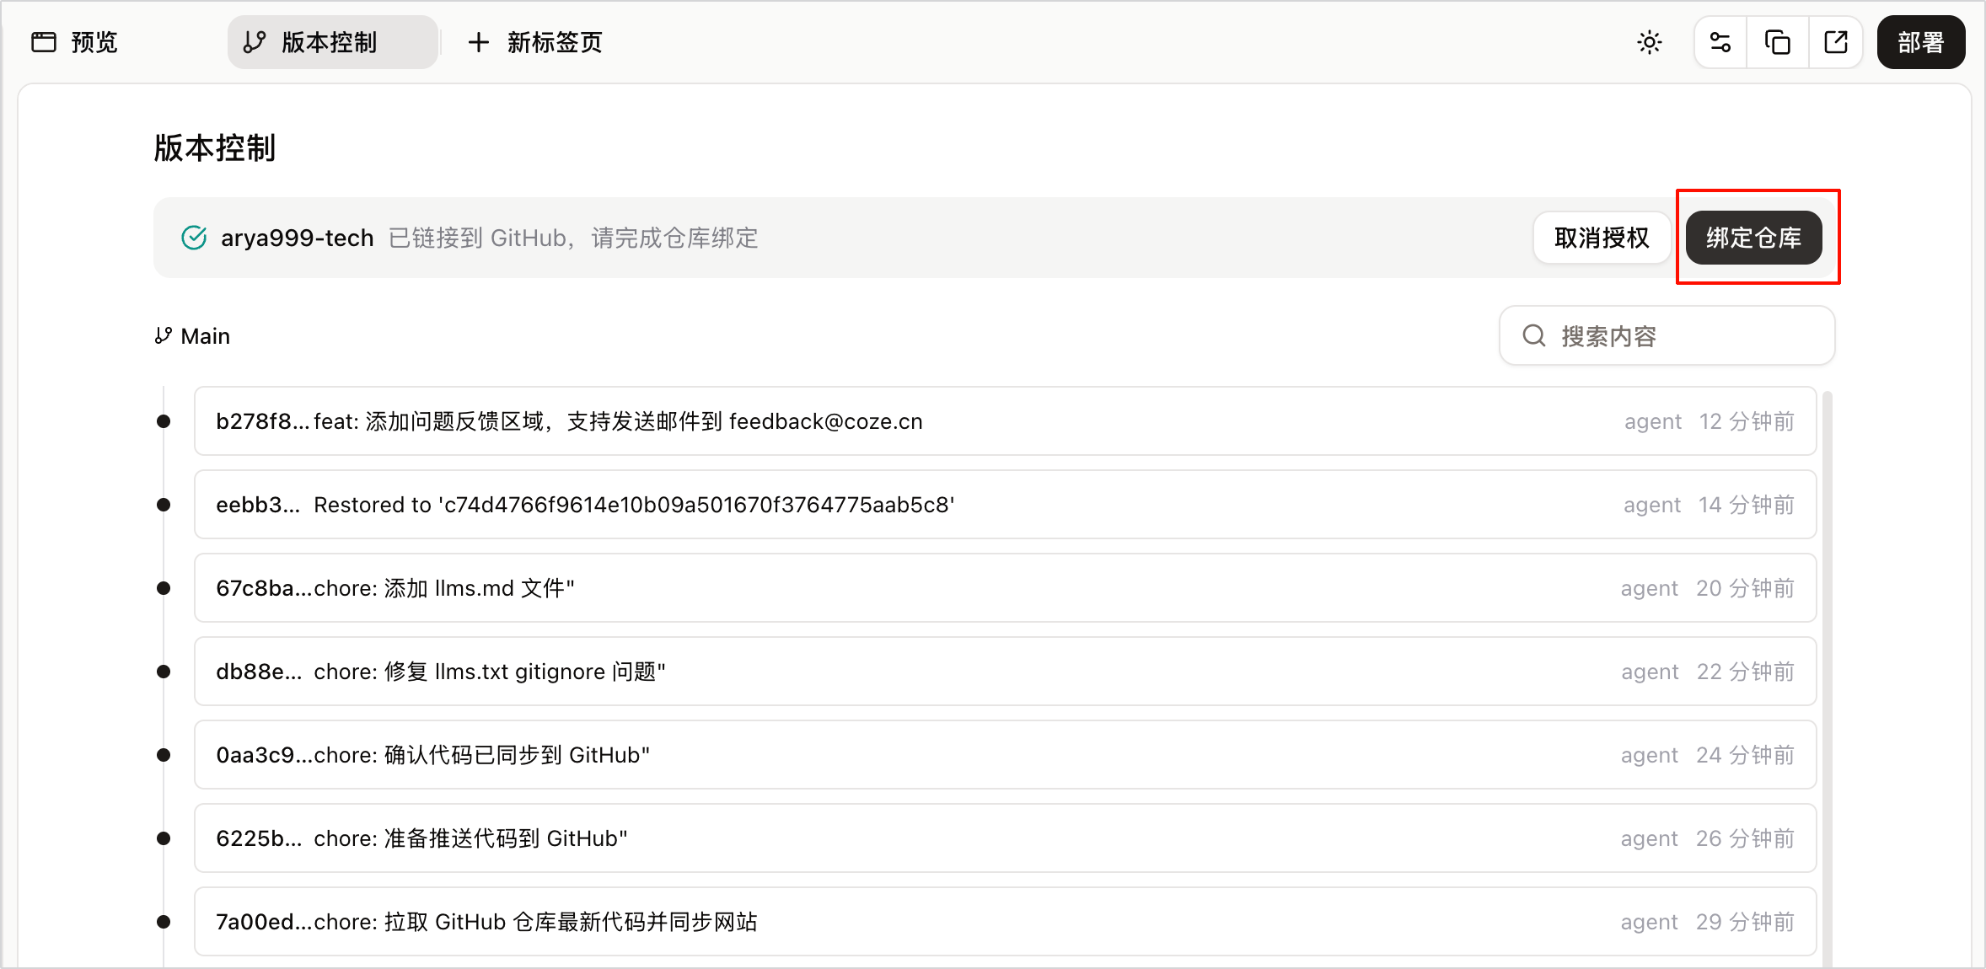The height and width of the screenshot is (969, 1986).
Task: Open the 新标签页 tab
Action: coord(535,42)
